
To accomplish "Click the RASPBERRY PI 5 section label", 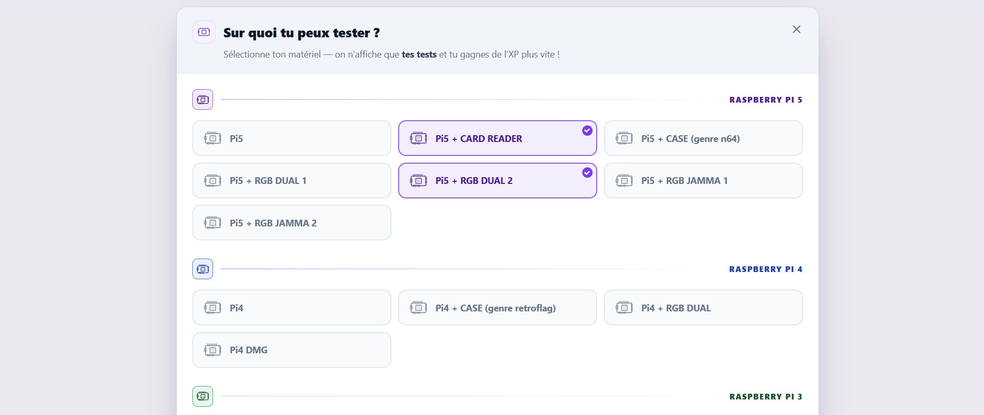I will (765, 100).
